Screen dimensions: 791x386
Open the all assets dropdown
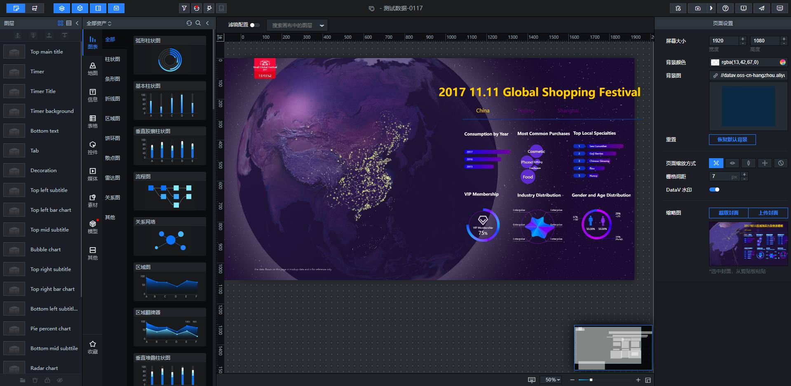[99, 23]
